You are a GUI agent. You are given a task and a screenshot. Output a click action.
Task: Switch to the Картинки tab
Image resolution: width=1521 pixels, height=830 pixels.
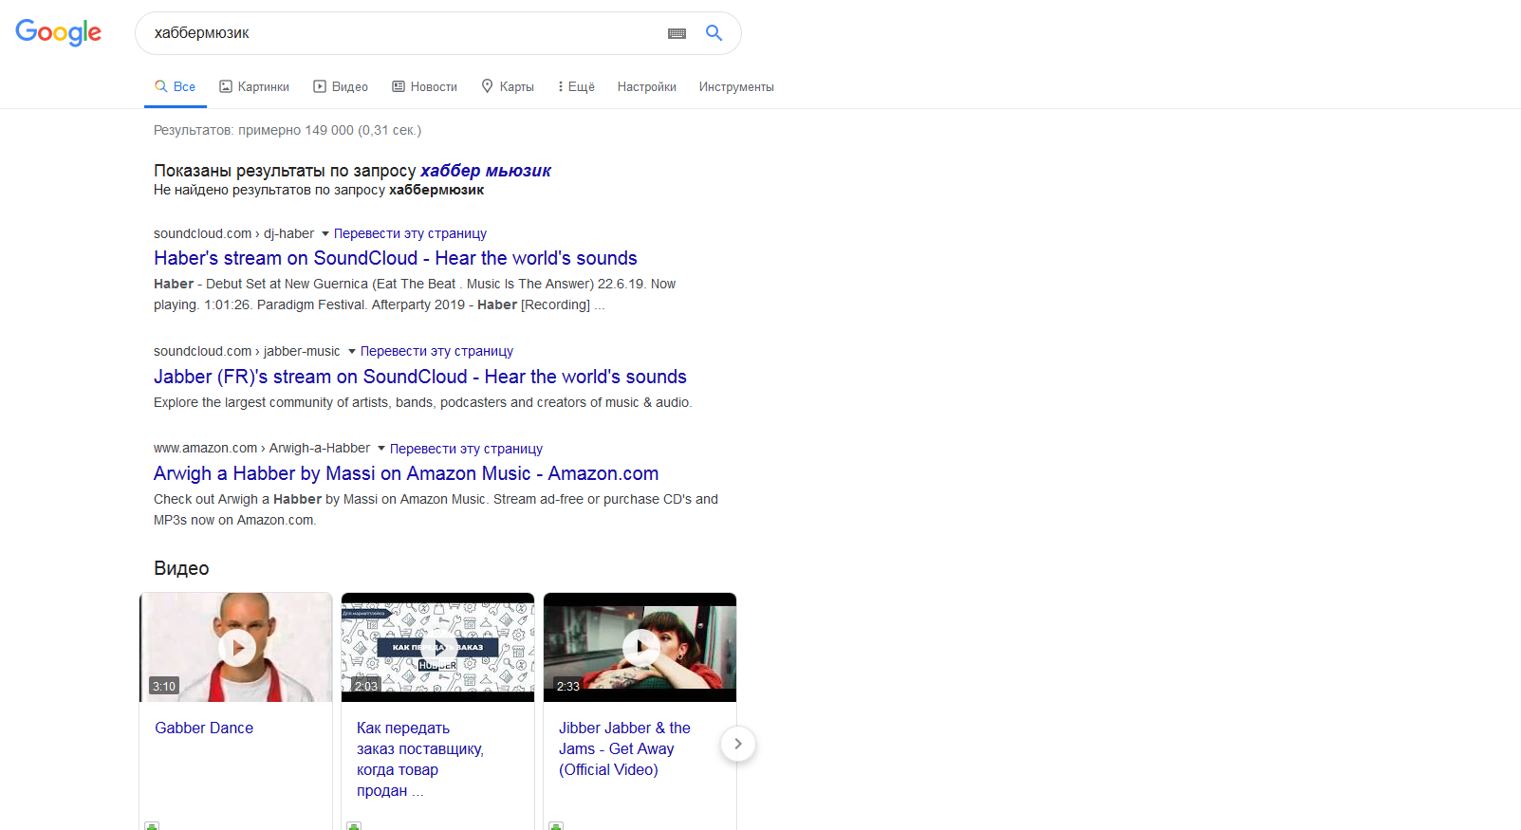pos(254,86)
